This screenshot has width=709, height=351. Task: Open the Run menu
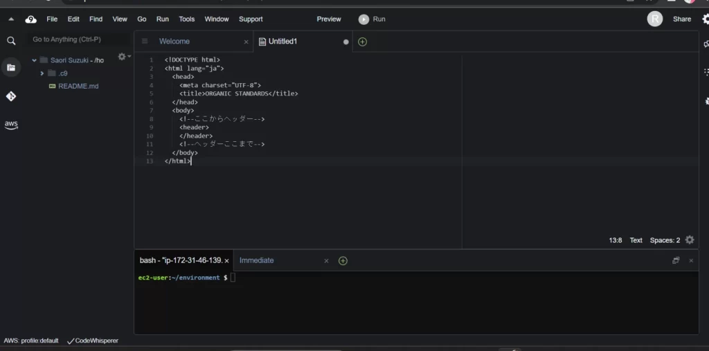pos(162,19)
